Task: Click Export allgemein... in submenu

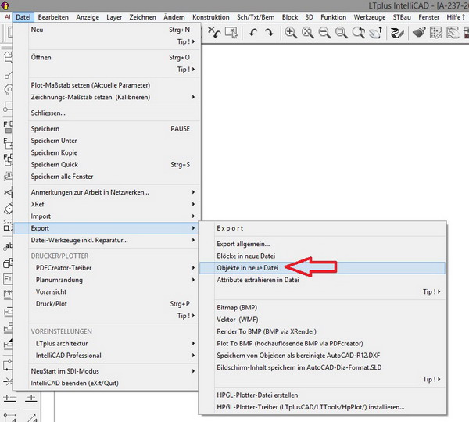Action: (x=322, y=244)
